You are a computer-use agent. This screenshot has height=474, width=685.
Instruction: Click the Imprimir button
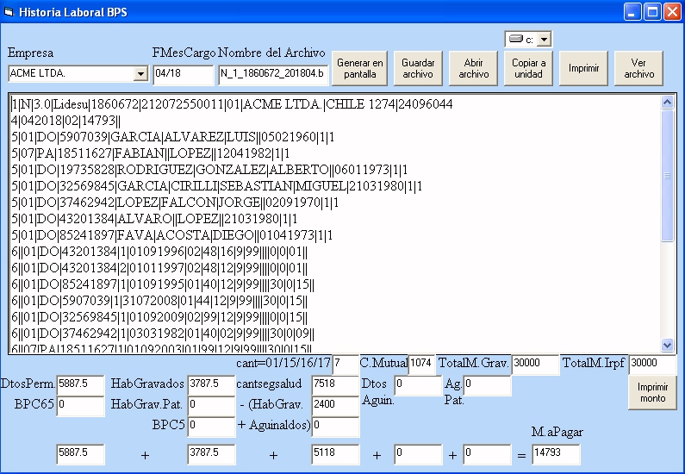point(583,69)
